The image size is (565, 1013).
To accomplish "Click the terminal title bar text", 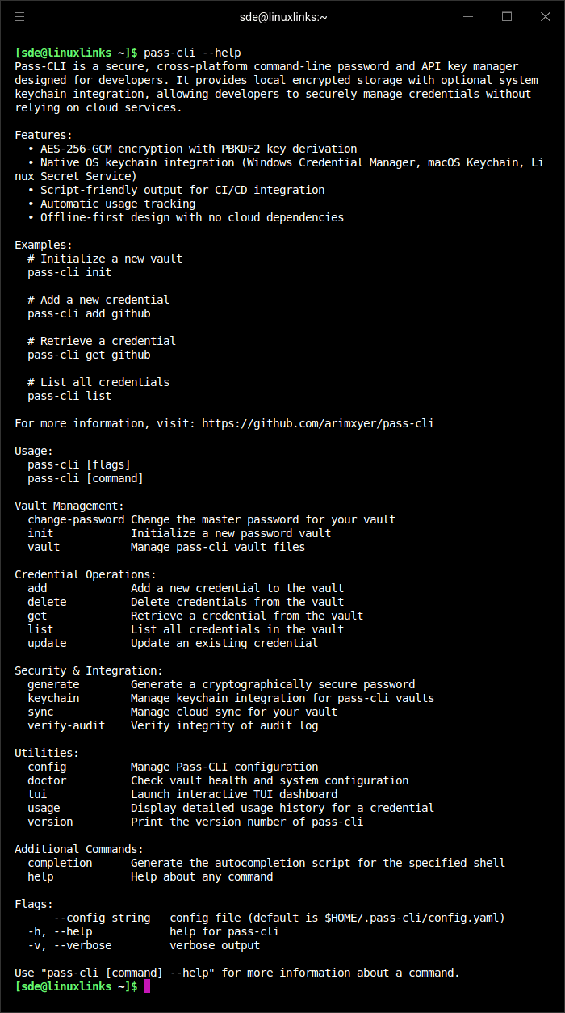I will pyautogui.click(x=282, y=16).
